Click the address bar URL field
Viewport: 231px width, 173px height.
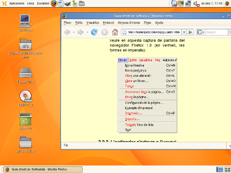(x=151, y=32)
